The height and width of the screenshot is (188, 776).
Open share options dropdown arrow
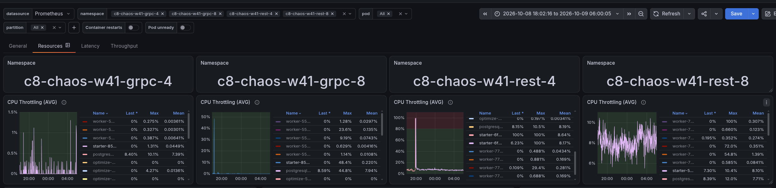point(716,14)
